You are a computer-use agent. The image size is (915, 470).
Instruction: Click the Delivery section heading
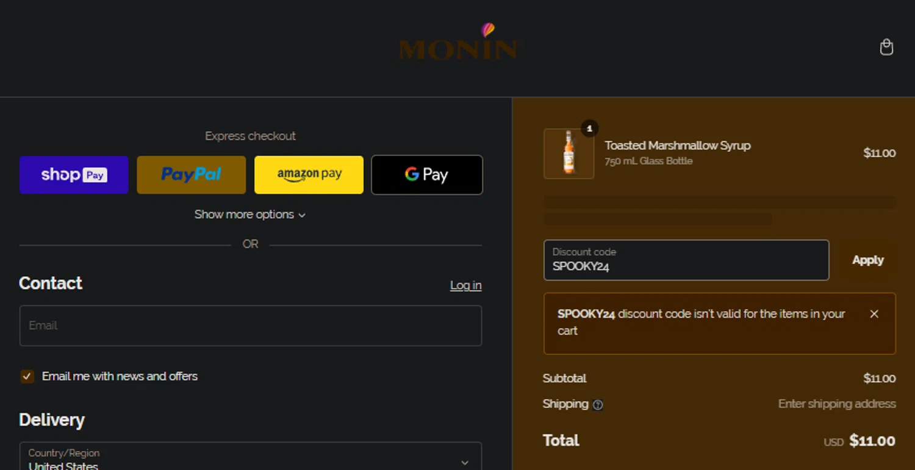pyautogui.click(x=52, y=420)
